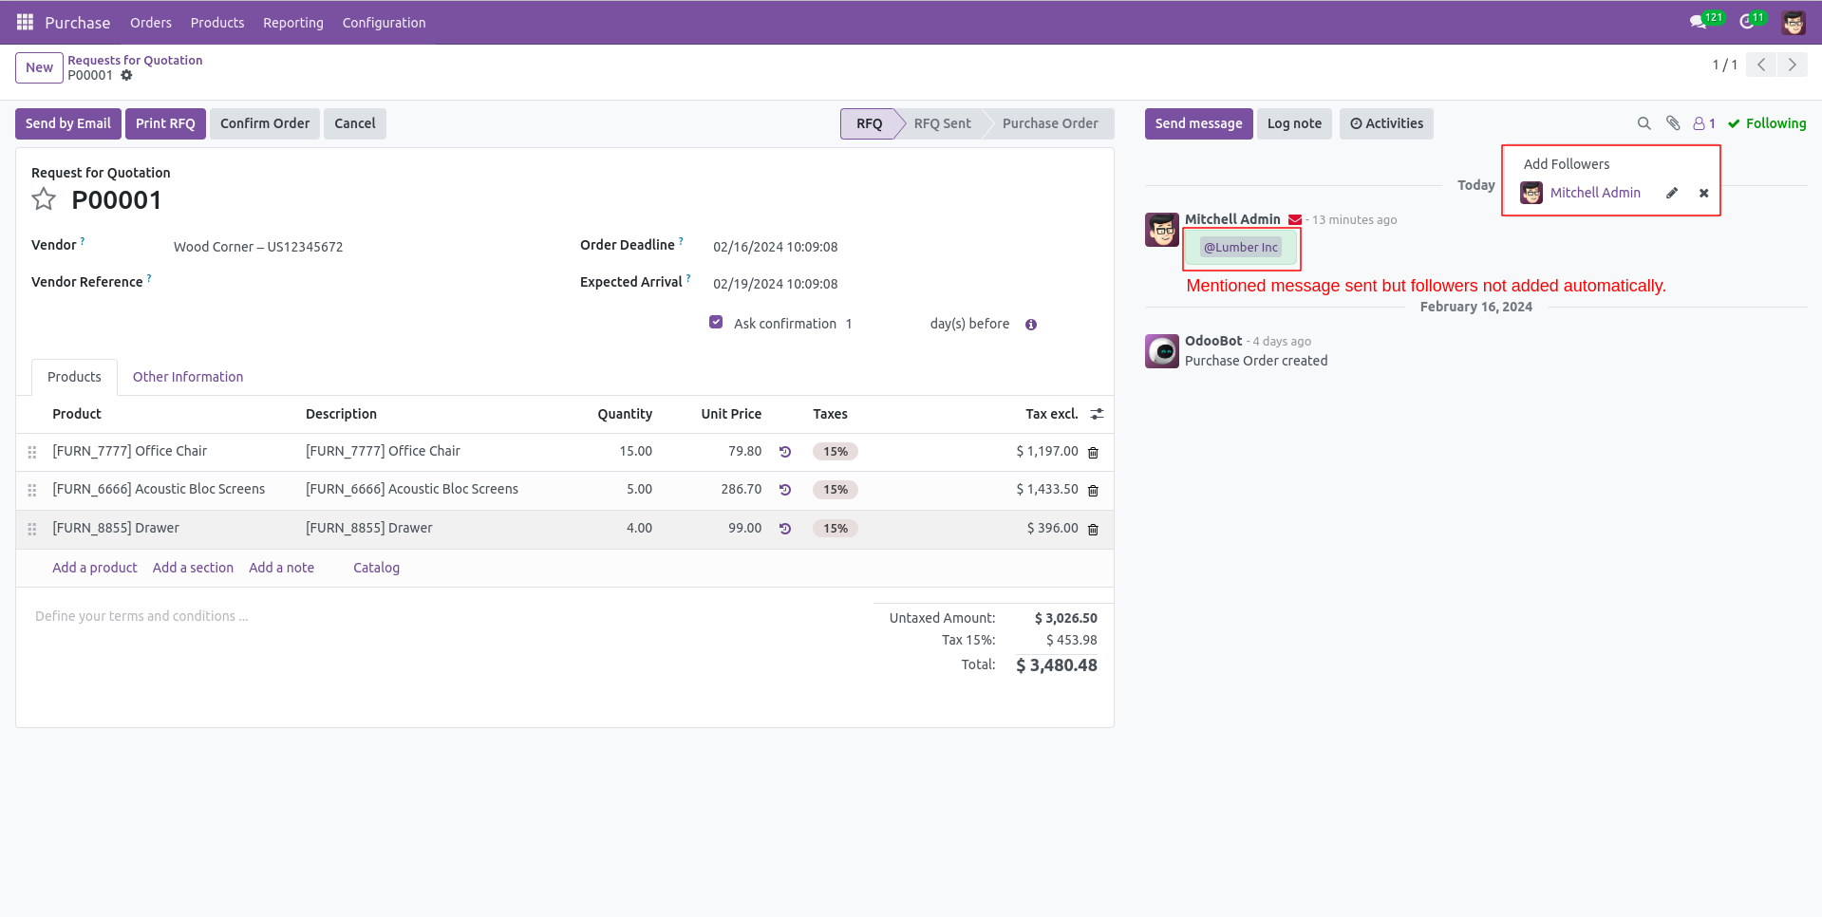Viewport: 1822px width, 917px height.
Task: Open the followers list person icon
Action: [1699, 123]
